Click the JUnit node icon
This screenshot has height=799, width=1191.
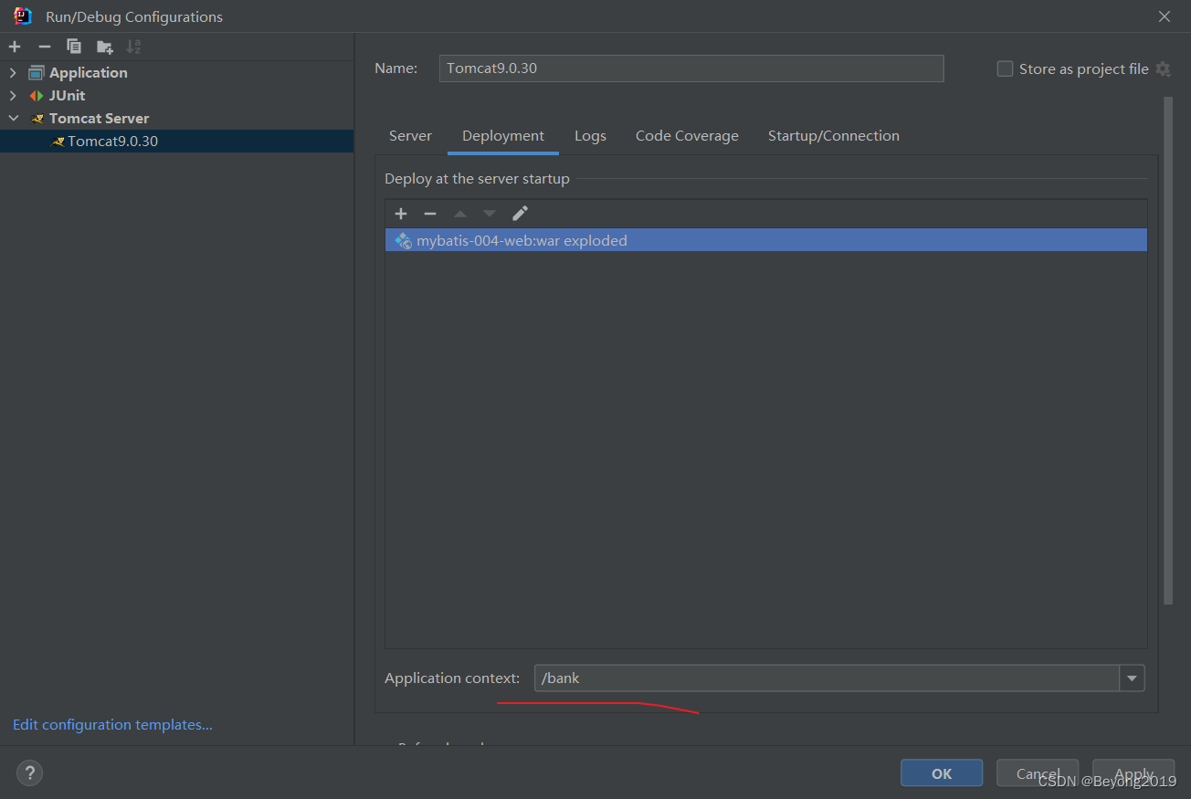(37, 96)
